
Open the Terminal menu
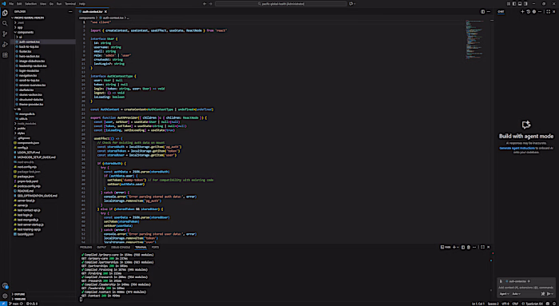click(x=70, y=3)
